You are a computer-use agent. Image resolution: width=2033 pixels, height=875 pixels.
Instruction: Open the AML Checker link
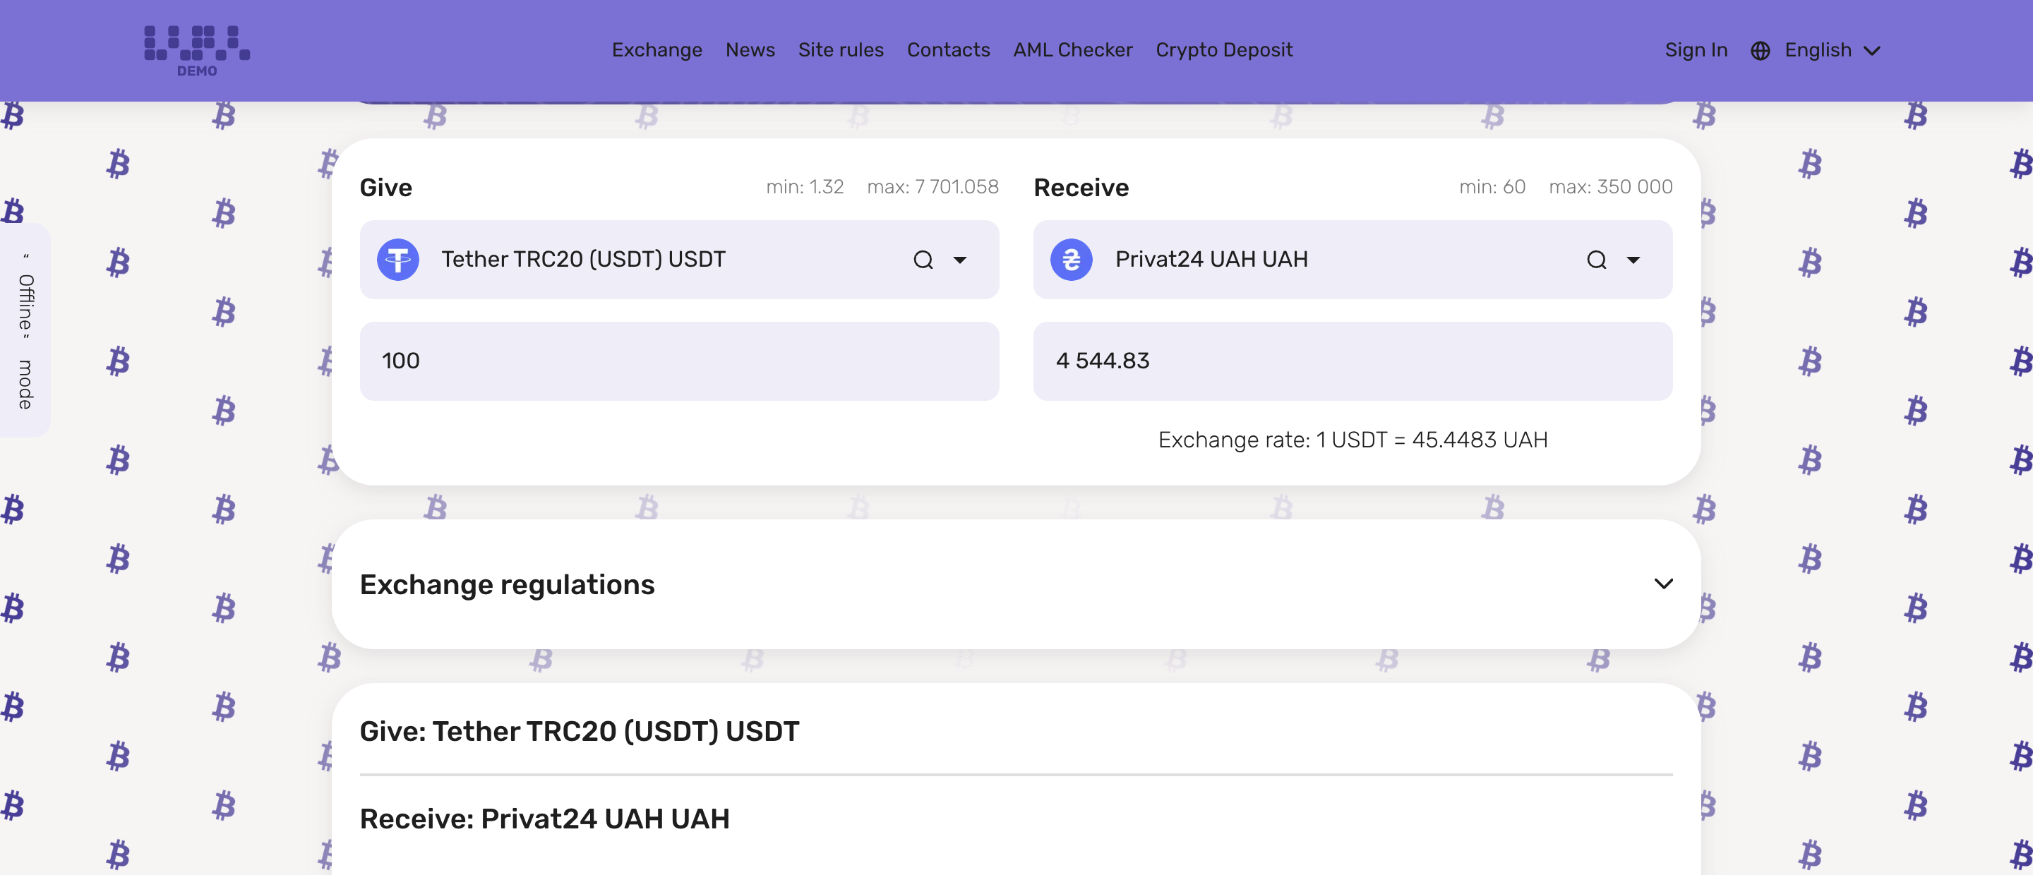coord(1072,49)
